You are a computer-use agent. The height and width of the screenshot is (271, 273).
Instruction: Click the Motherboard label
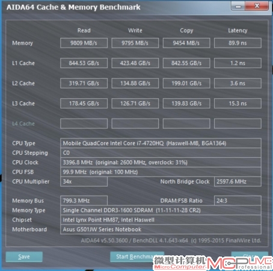coord(29,229)
